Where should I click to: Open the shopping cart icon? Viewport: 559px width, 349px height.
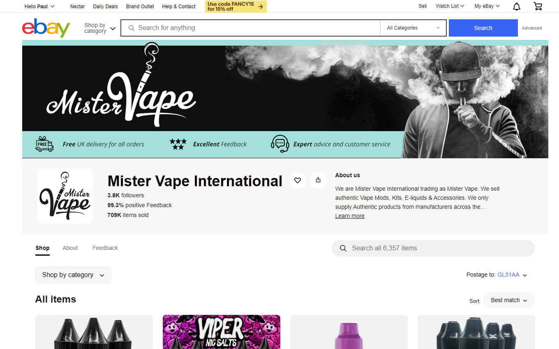click(x=538, y=6)
